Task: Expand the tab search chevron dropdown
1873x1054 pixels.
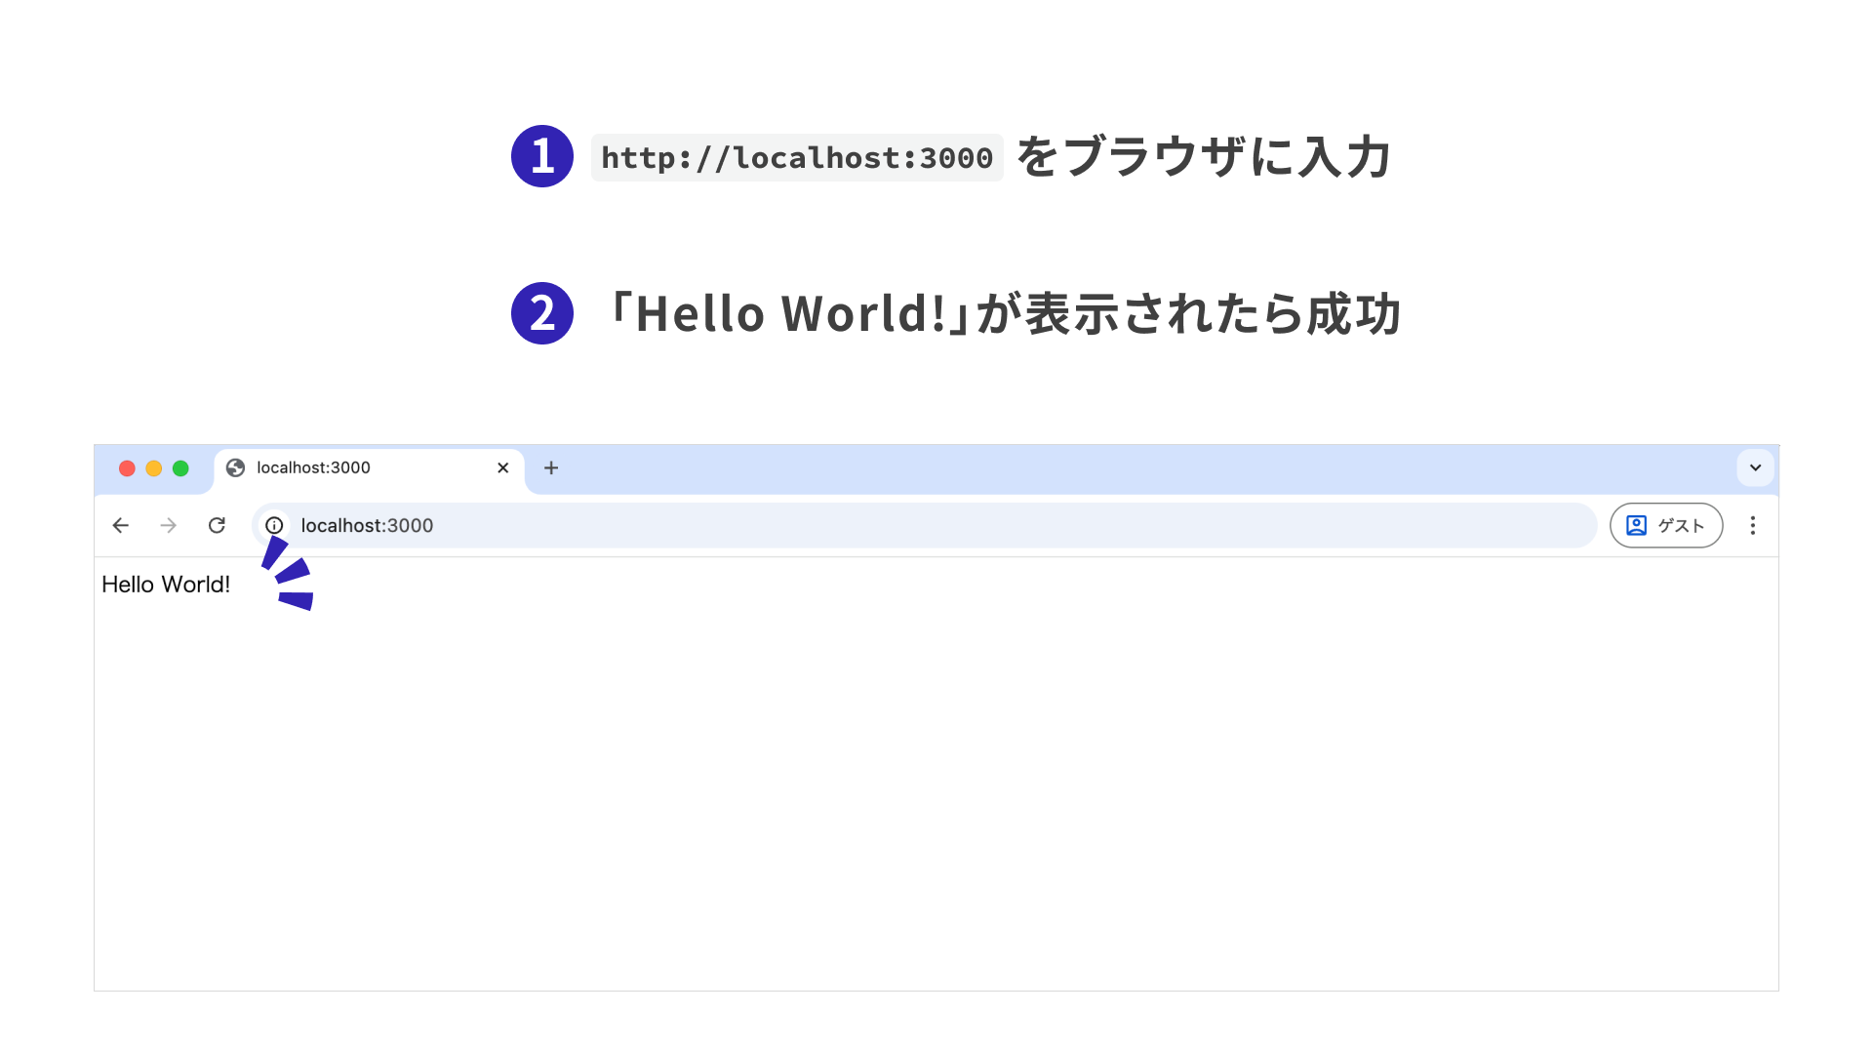Action: 1755,468
